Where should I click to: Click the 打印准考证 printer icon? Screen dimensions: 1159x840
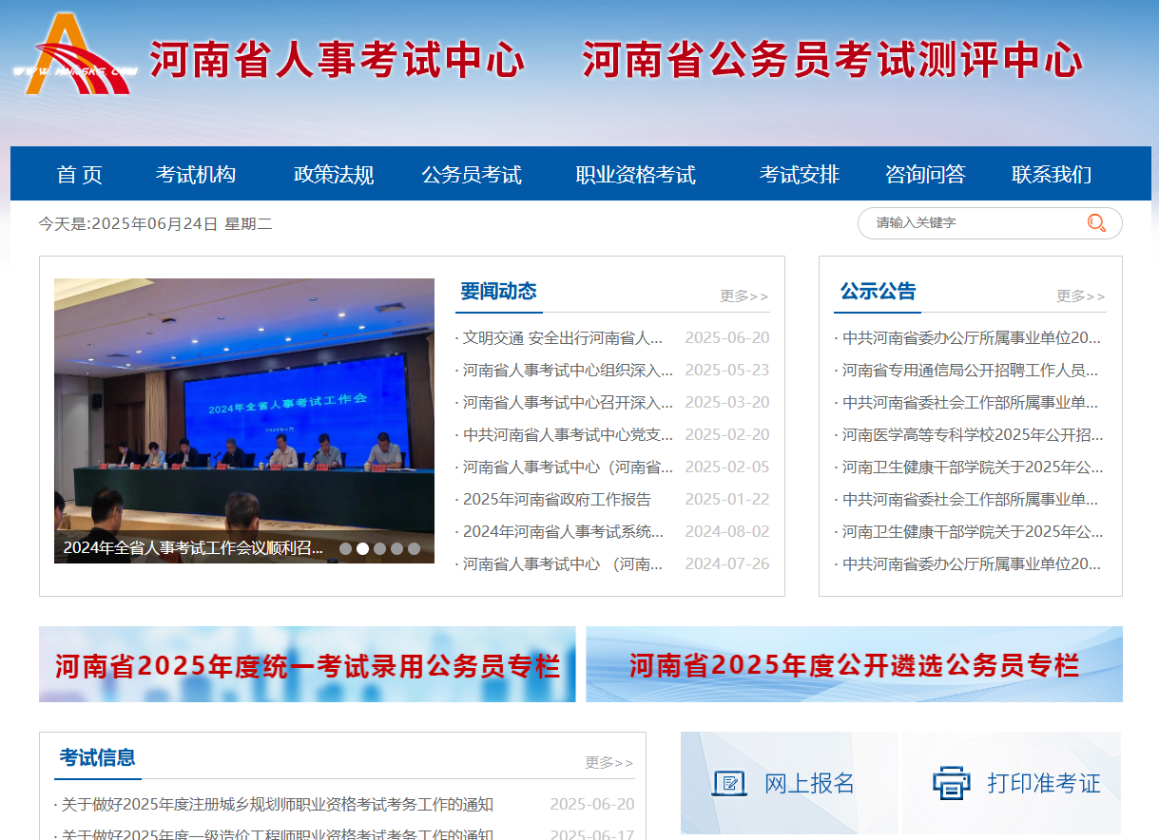(951, 783)
